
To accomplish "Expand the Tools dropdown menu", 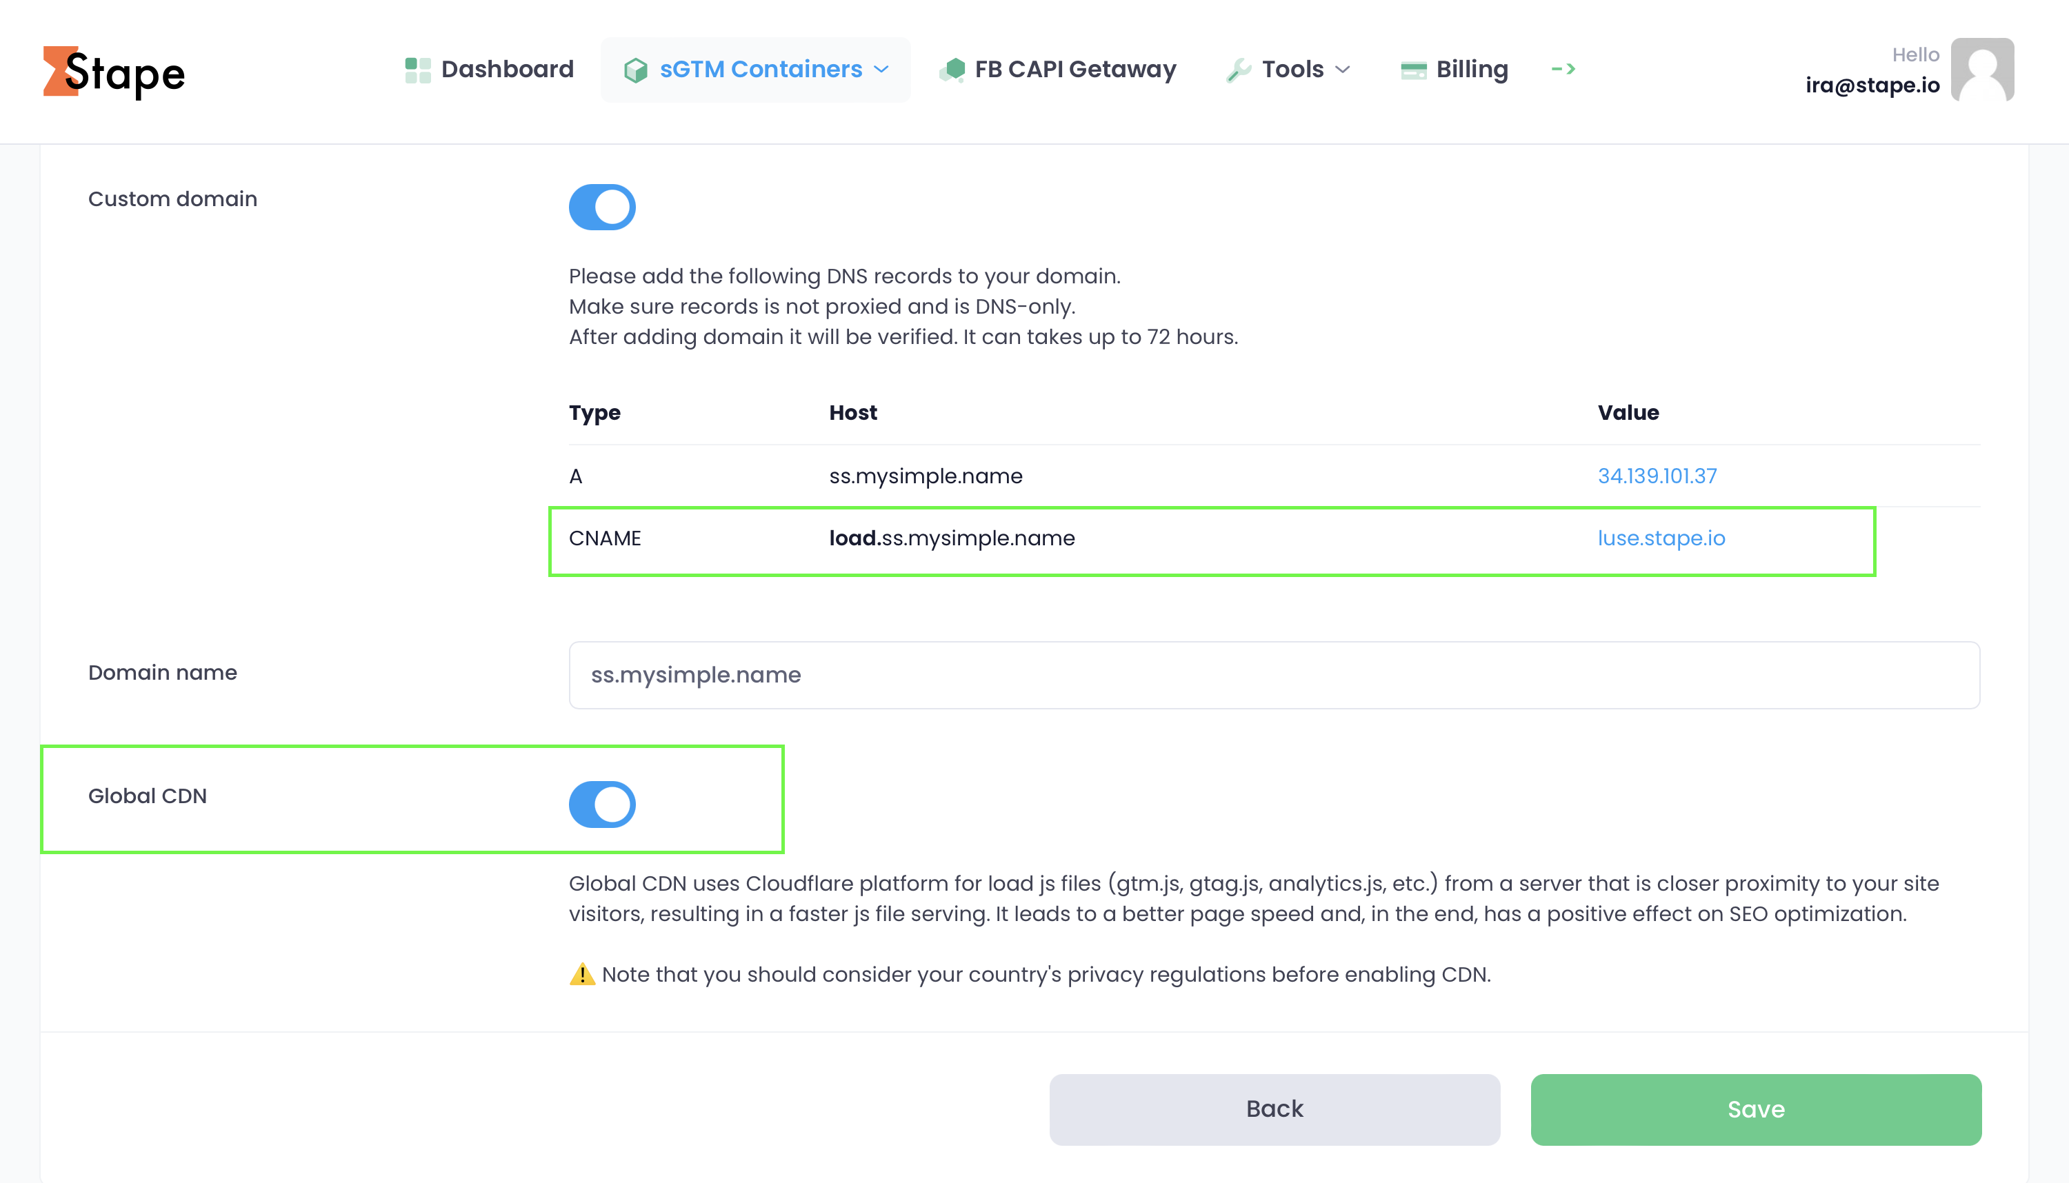I will (x=1343, y=70).
